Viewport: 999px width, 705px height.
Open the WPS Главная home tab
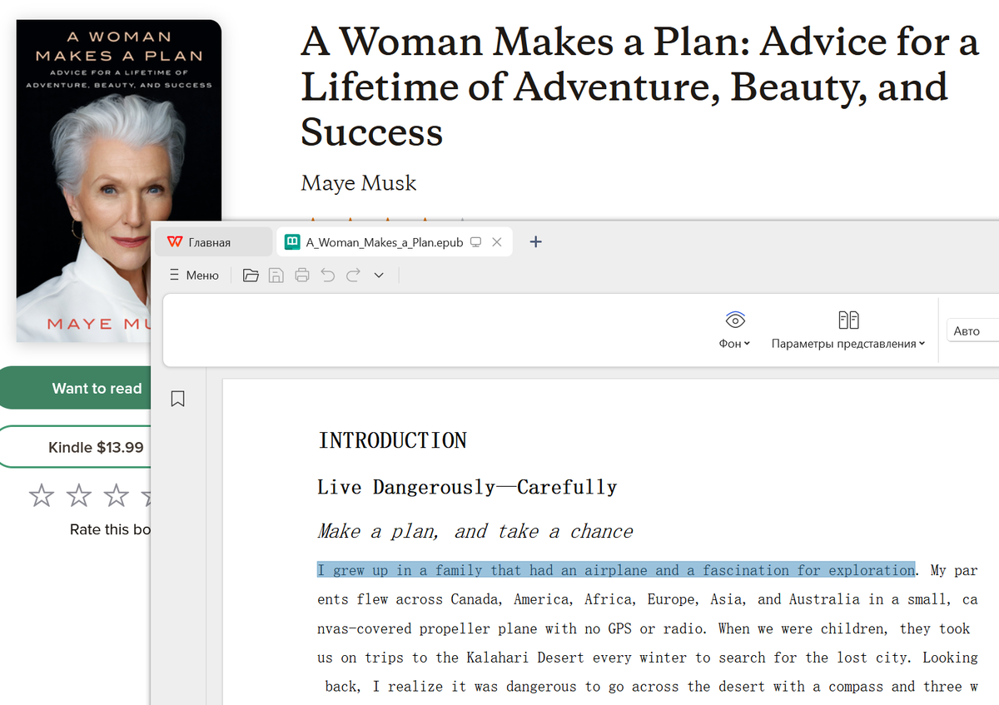(x=214, y=242)
